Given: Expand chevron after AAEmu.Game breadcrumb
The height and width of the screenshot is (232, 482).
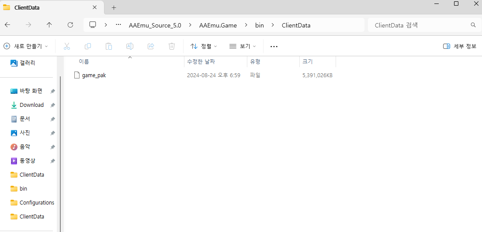Looking at the screenshot, I should tap(246, 25).
